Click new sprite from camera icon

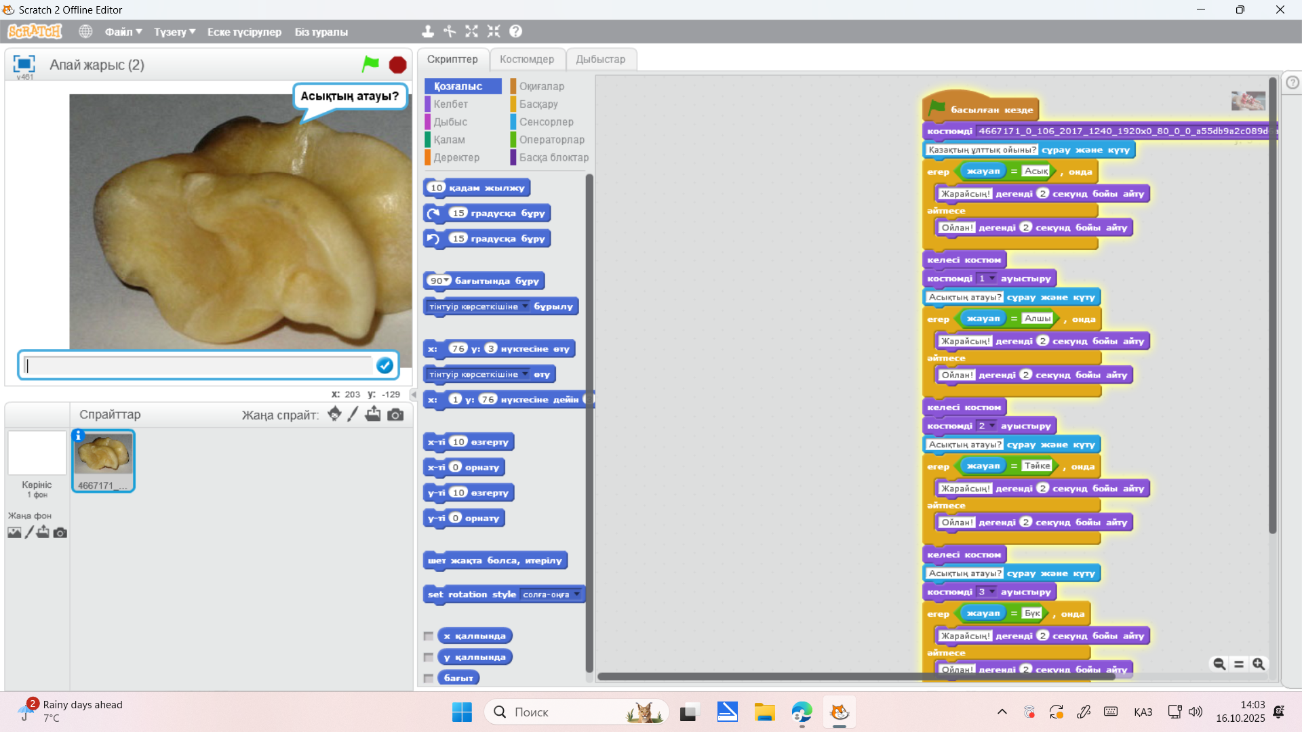click(x=395, y=414)
